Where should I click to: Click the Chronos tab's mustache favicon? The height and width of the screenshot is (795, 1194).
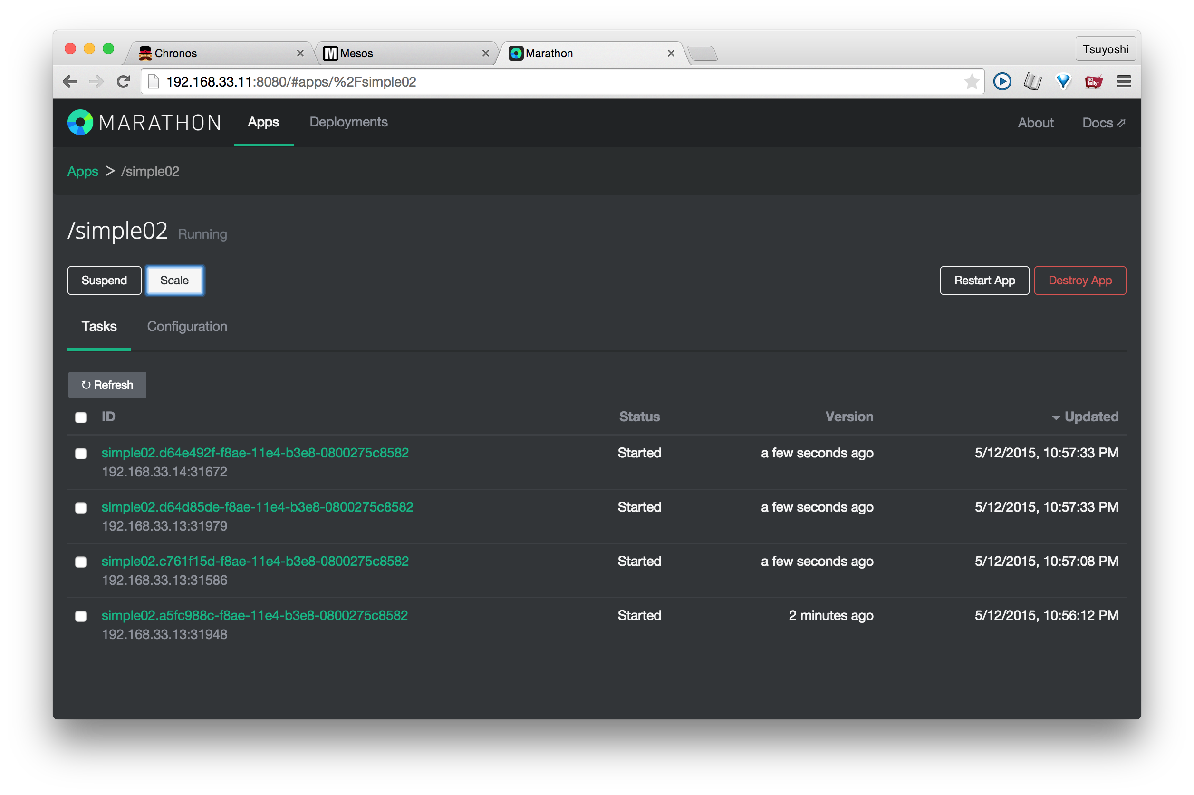145,52
